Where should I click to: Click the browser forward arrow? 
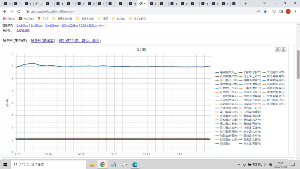12,12
